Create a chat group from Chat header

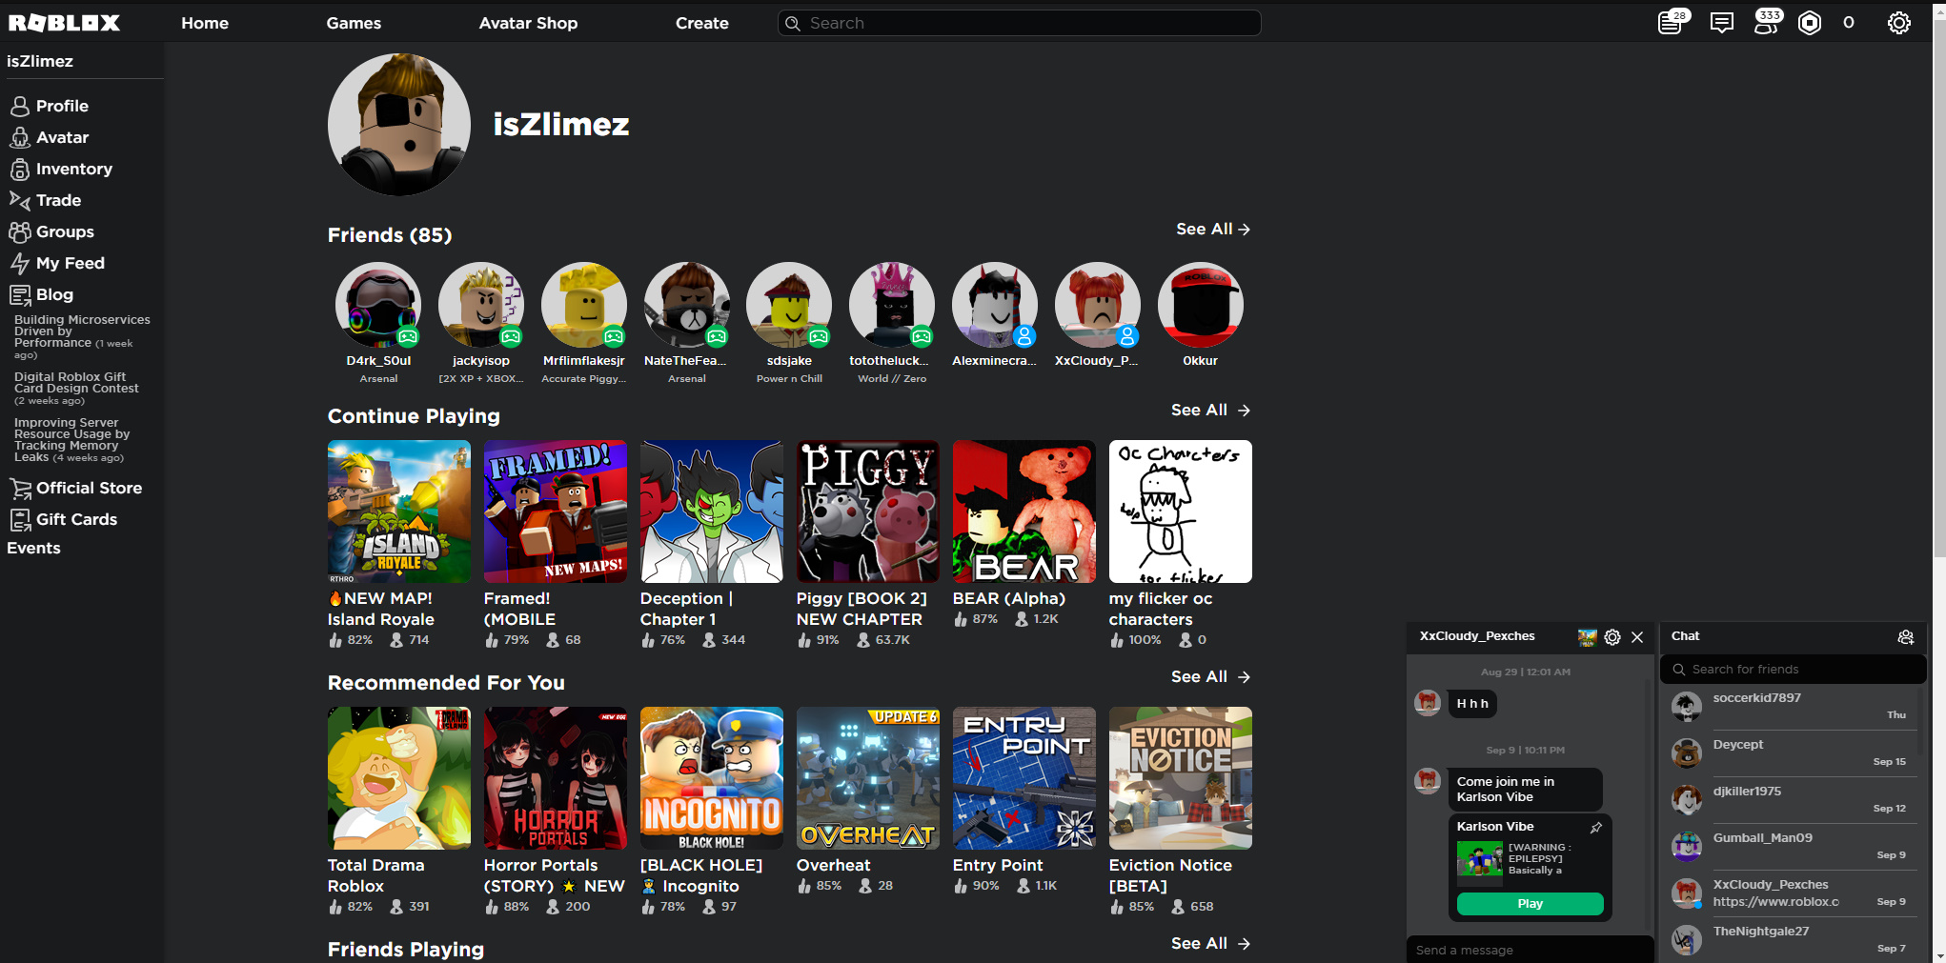tap(1905, 637)
